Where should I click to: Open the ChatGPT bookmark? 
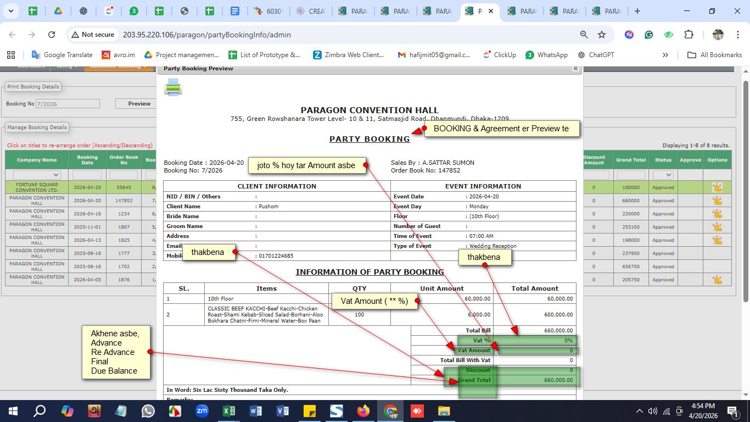[596, 55]
